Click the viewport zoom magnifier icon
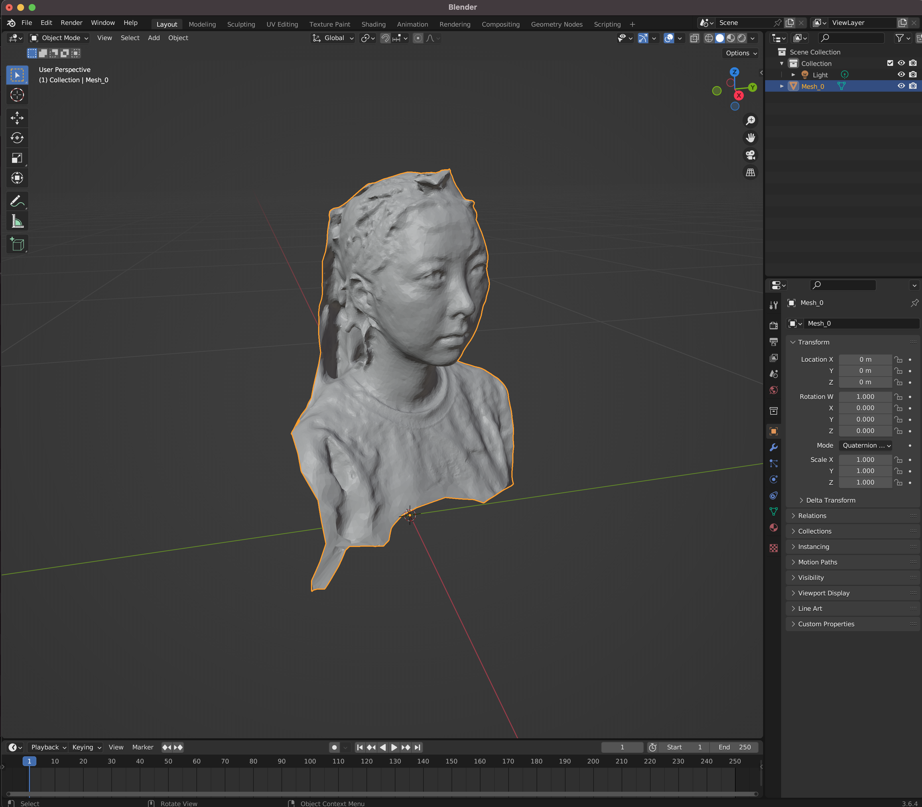Image resolution: width=922 pixels, height=807 pixels. [x=750, y=121]
